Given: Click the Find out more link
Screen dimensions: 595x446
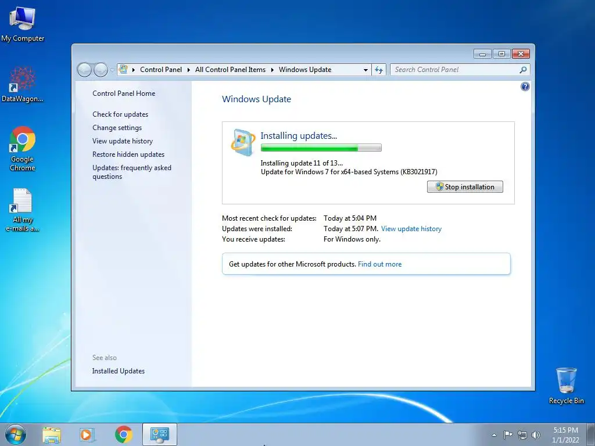Looking at the screenshot, I should [379, 264].
